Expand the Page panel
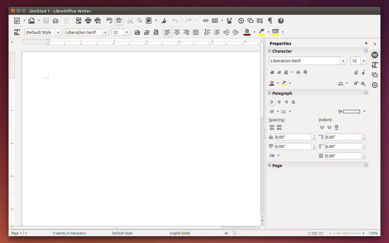This screenshot has width=389, height=243. [269, 165]
